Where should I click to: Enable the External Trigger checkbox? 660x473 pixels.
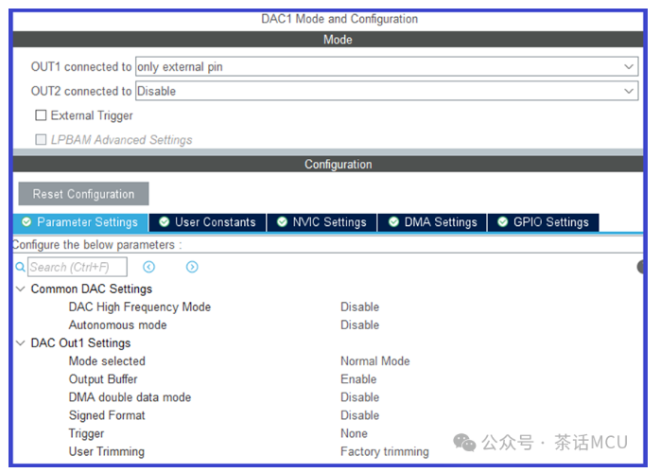point(41,115)
